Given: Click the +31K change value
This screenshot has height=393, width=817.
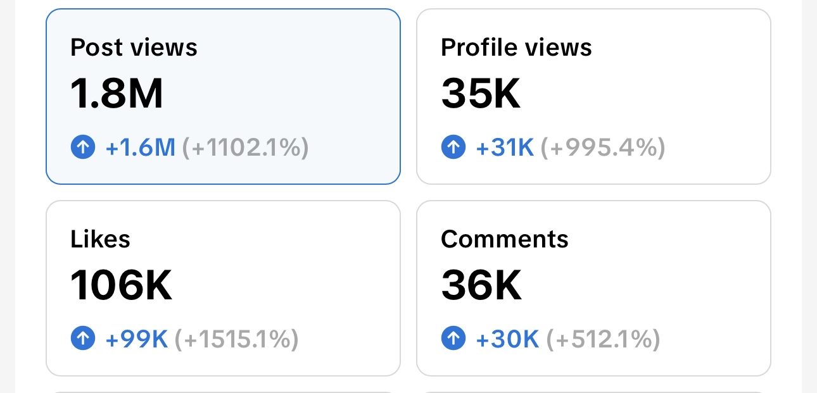Looking at the screenshot, I should 505,148.
